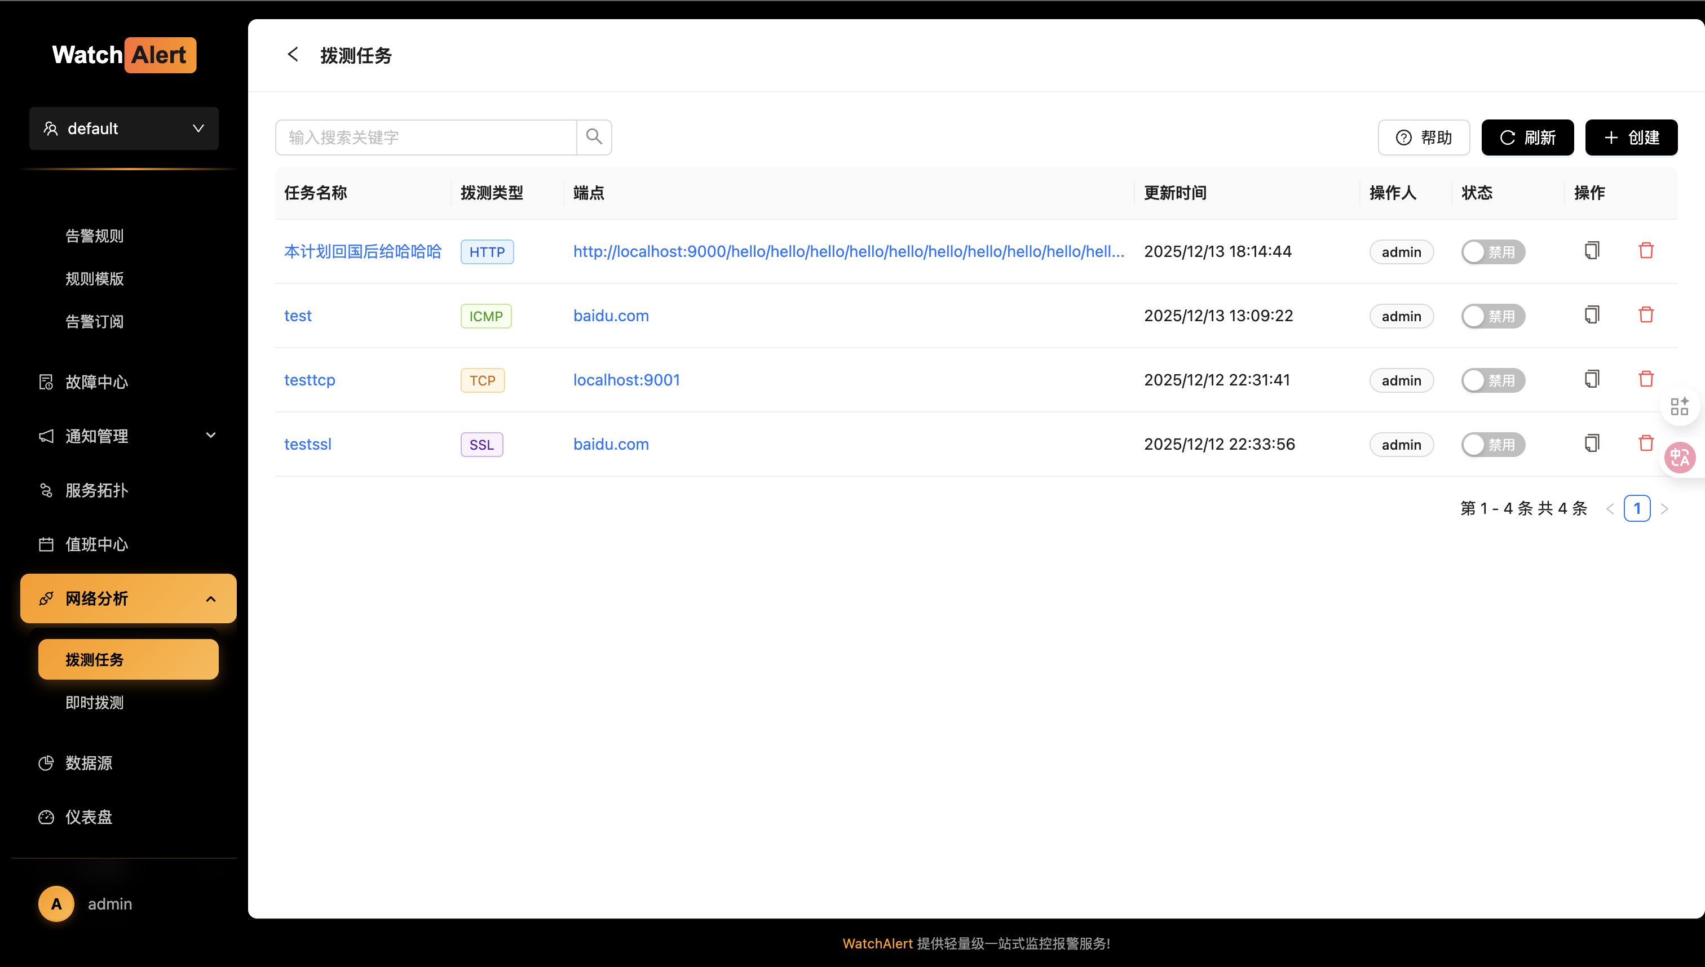Collapse the 网络分析 menu
This screenshot has width=1705, height=967.
tap(127, 598)
